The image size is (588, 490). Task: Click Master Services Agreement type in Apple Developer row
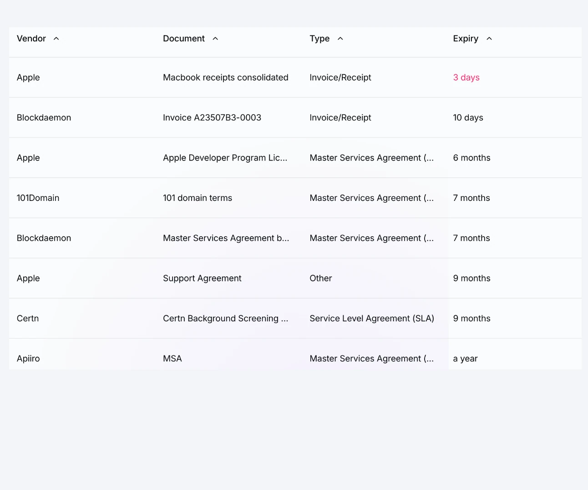(372, 158)
